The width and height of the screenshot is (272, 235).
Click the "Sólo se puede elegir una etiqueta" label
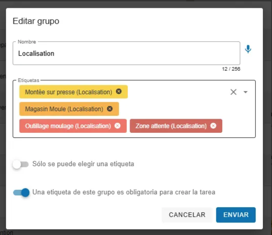[x=83, y=164]
